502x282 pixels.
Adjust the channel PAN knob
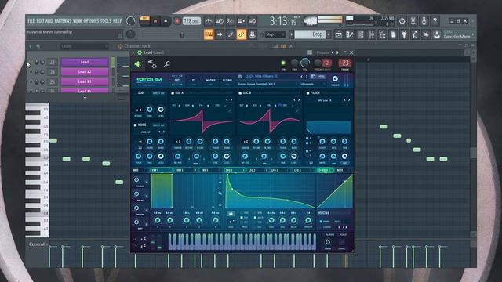tap(294, 63)
